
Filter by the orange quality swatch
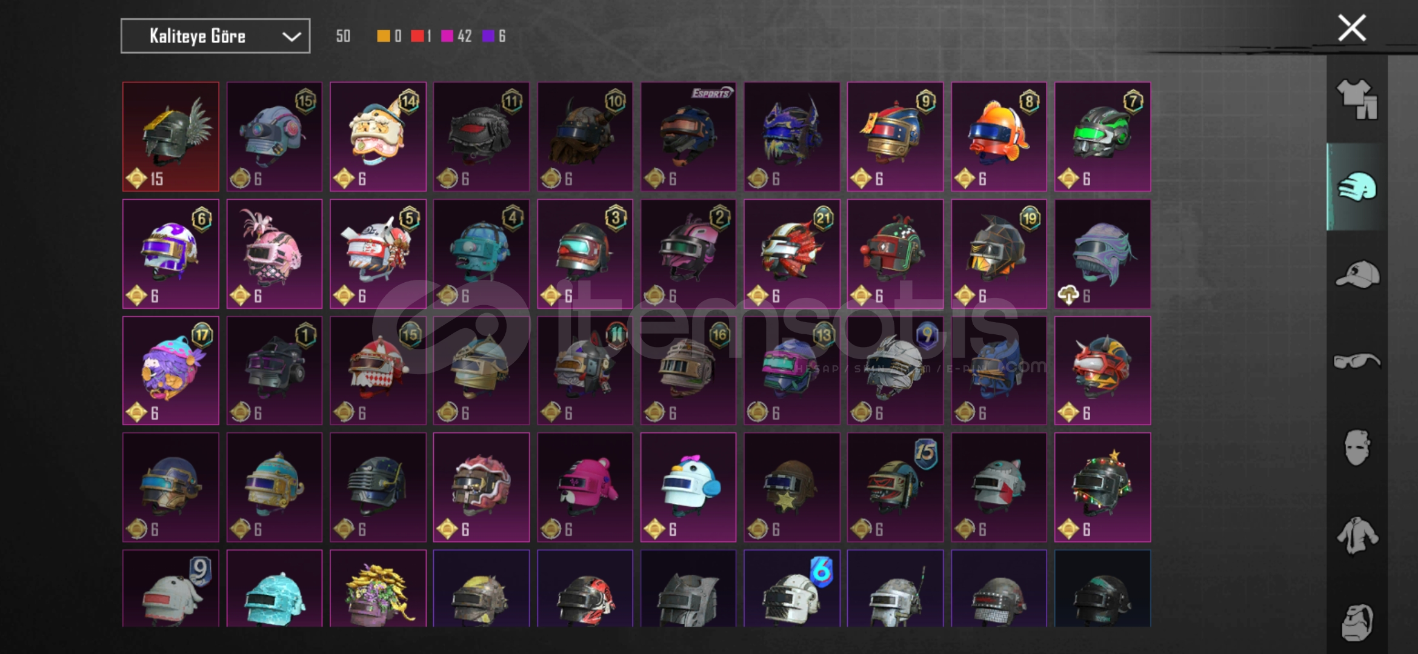point(383,36)
